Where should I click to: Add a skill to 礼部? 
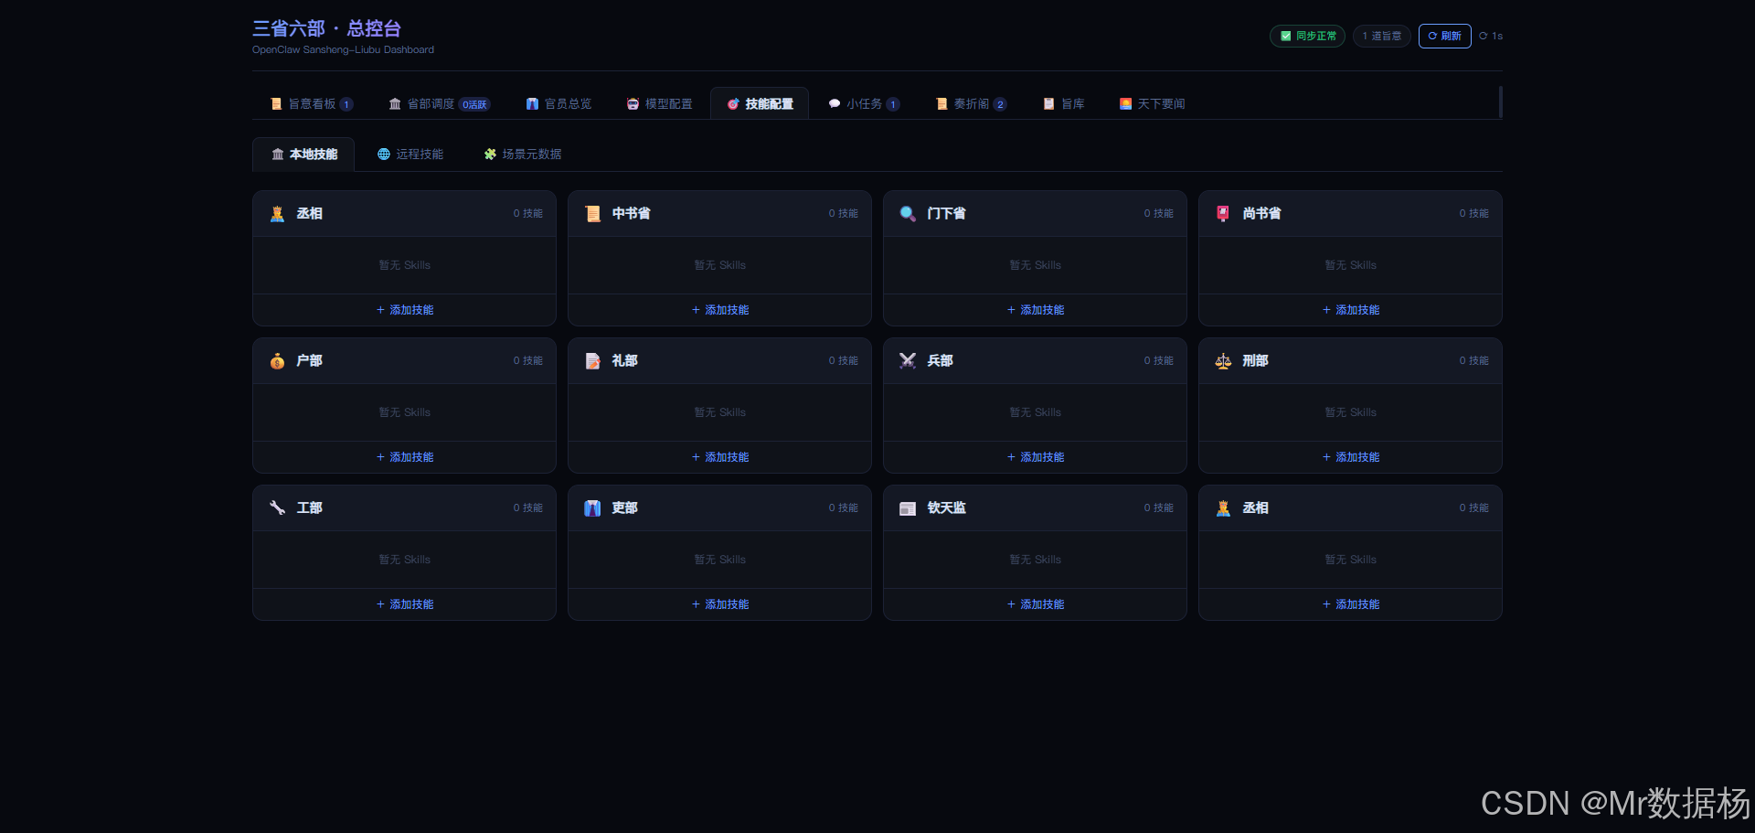tap(719, 457)
